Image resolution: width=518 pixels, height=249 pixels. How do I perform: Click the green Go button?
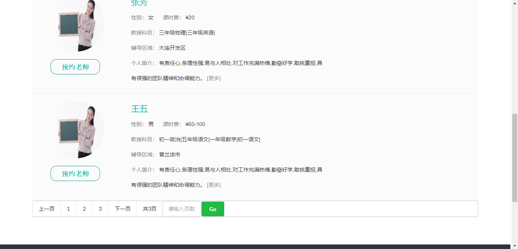pyautogui.click(x=213, y=209)
